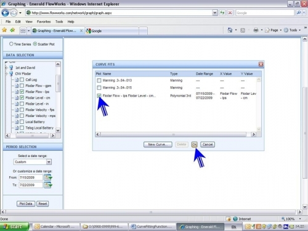Open the Quick Tabs dropdown arrow
This screenshot has width=308, height=231.
point(28,31)
